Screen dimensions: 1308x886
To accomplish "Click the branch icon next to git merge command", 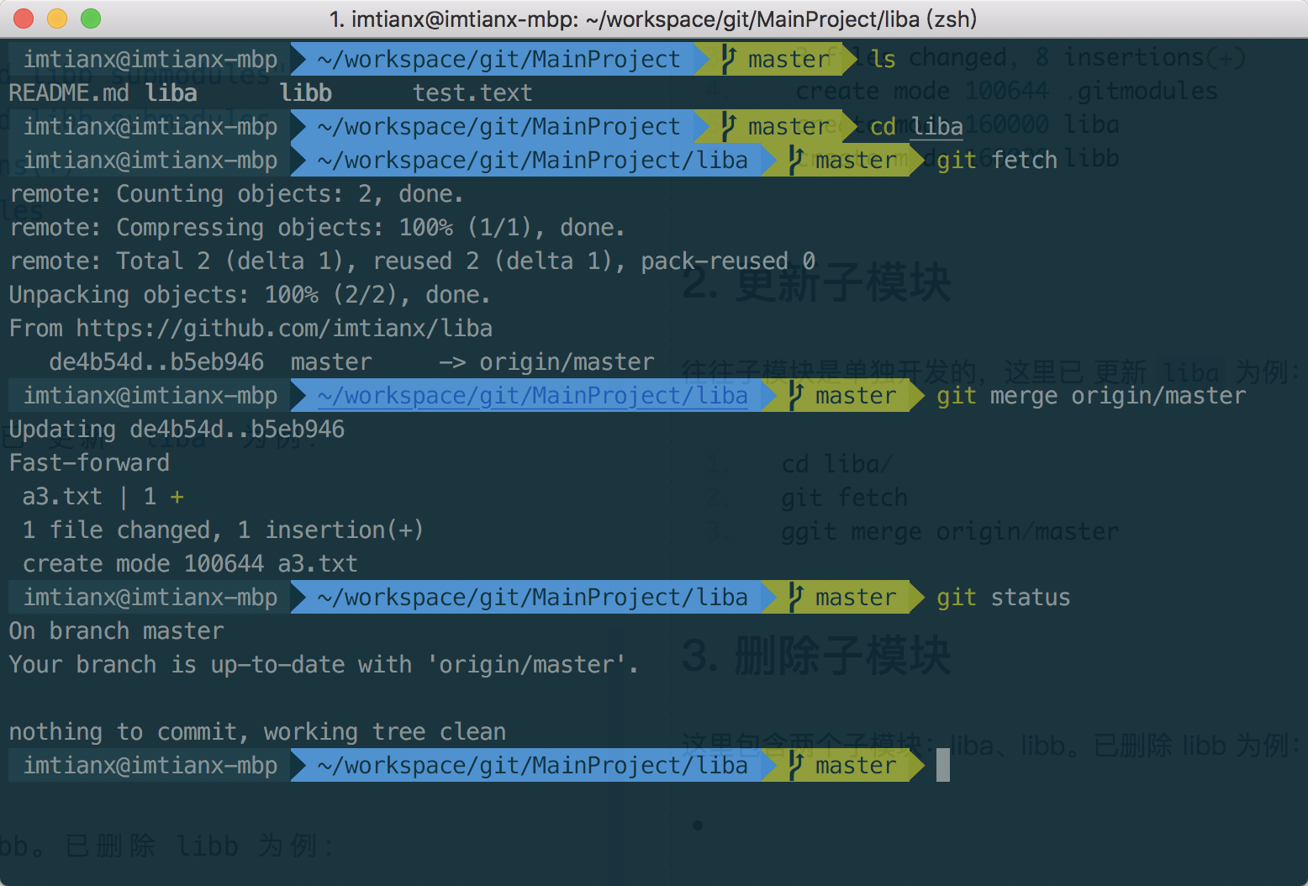I will click(x=797, y=395).
